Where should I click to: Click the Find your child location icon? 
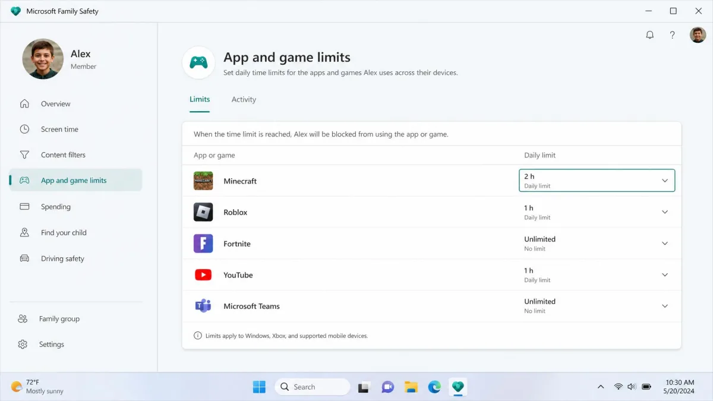point(24,233)
